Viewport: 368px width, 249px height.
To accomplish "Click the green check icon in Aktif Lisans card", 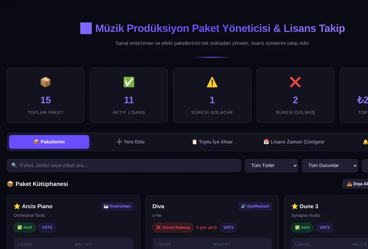I will pyautogui.click(x=129, y=82).
